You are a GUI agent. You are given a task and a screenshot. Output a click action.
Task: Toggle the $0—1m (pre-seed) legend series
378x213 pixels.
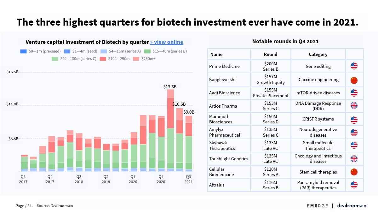click(x=40, y=51)
